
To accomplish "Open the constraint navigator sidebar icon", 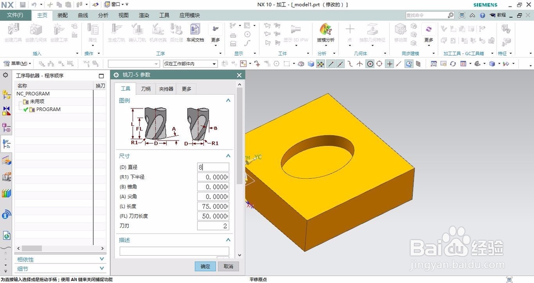I will click(x=6, y=111).
